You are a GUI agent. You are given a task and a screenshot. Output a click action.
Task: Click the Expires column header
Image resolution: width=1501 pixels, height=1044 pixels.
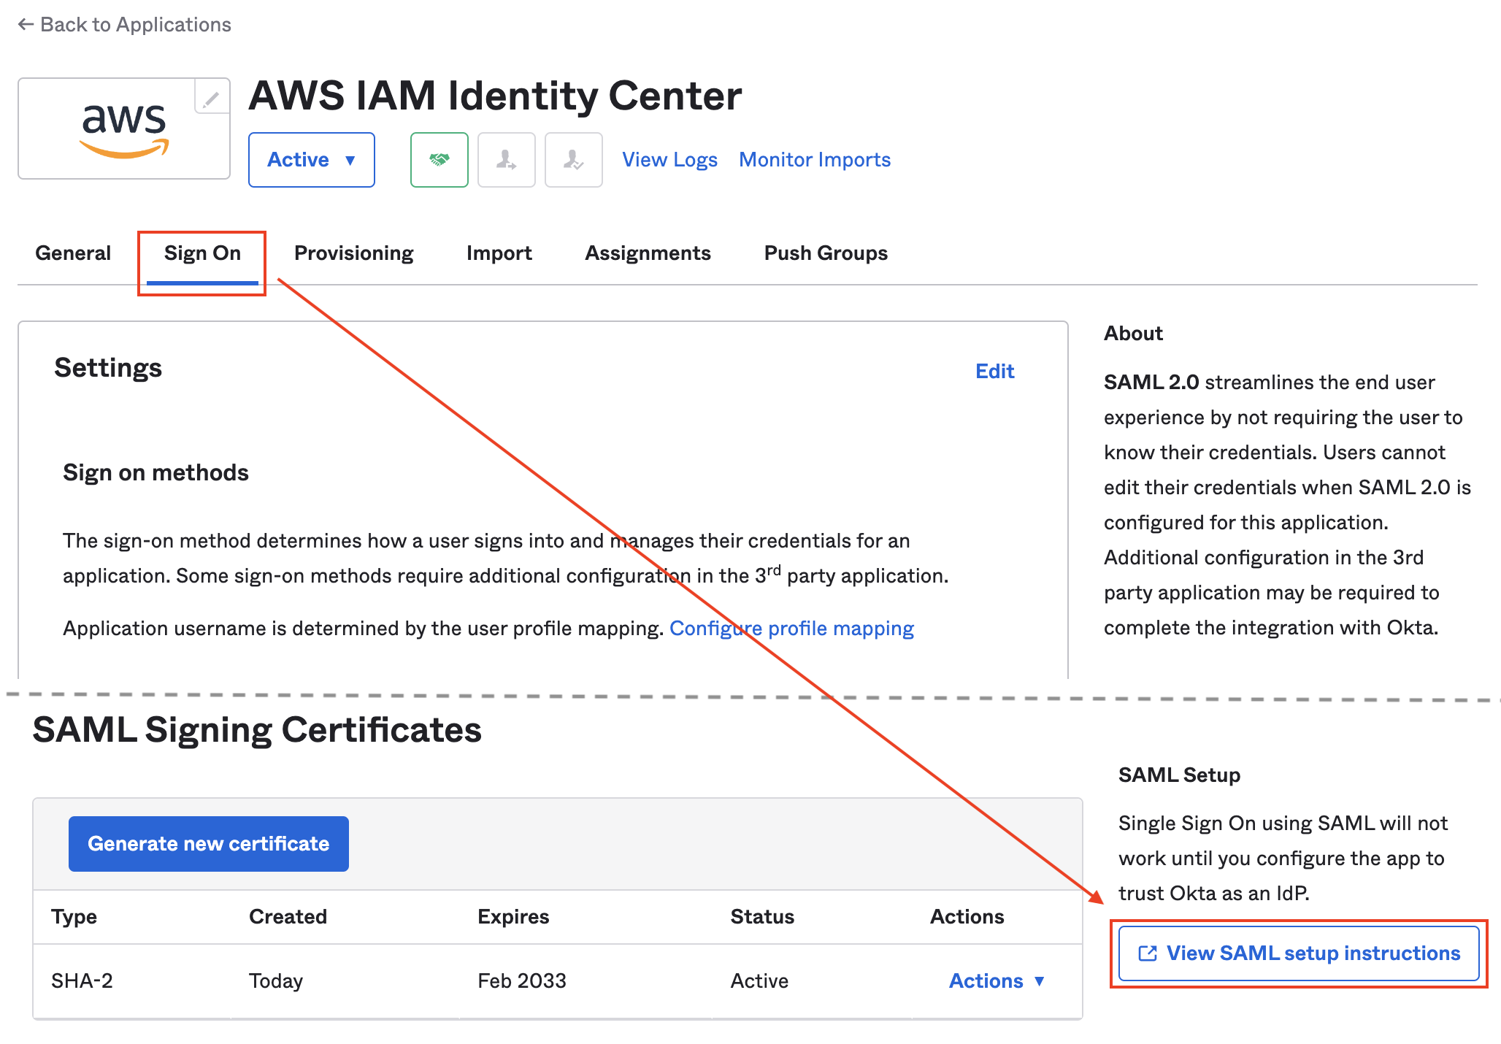click(x=513, y=917)
